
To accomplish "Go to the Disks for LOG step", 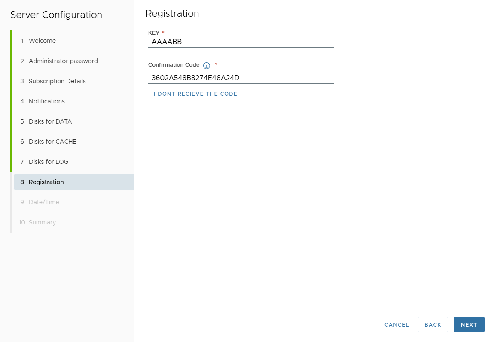I will (48, 162).
